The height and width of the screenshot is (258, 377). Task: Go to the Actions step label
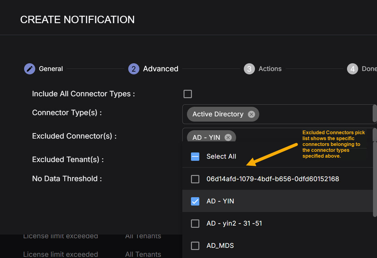click(270, 69)
